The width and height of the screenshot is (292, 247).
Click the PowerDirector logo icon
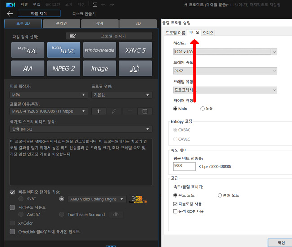(10, 4)
